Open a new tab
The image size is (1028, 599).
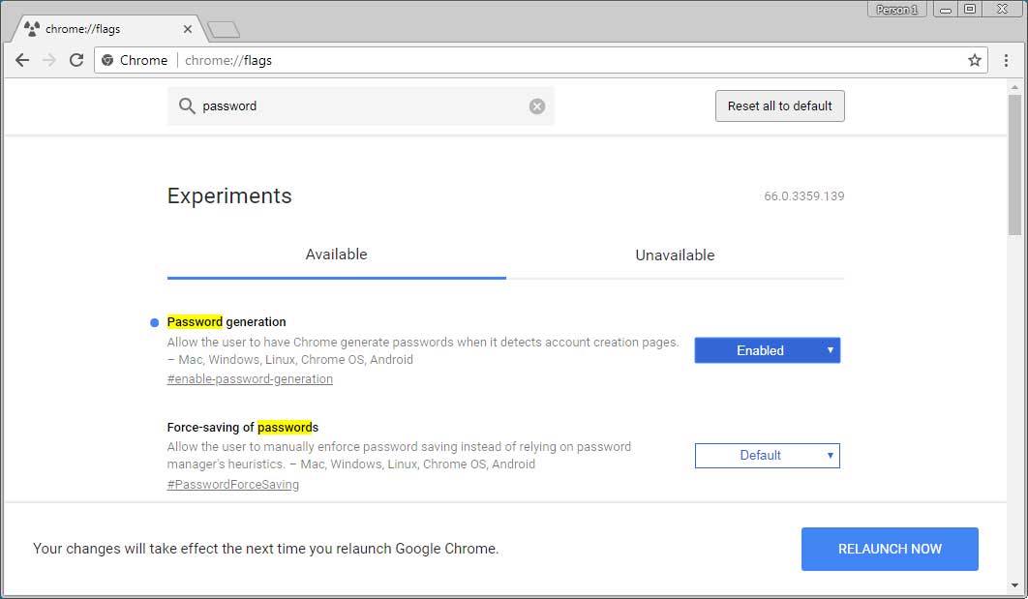coord(224,29)
